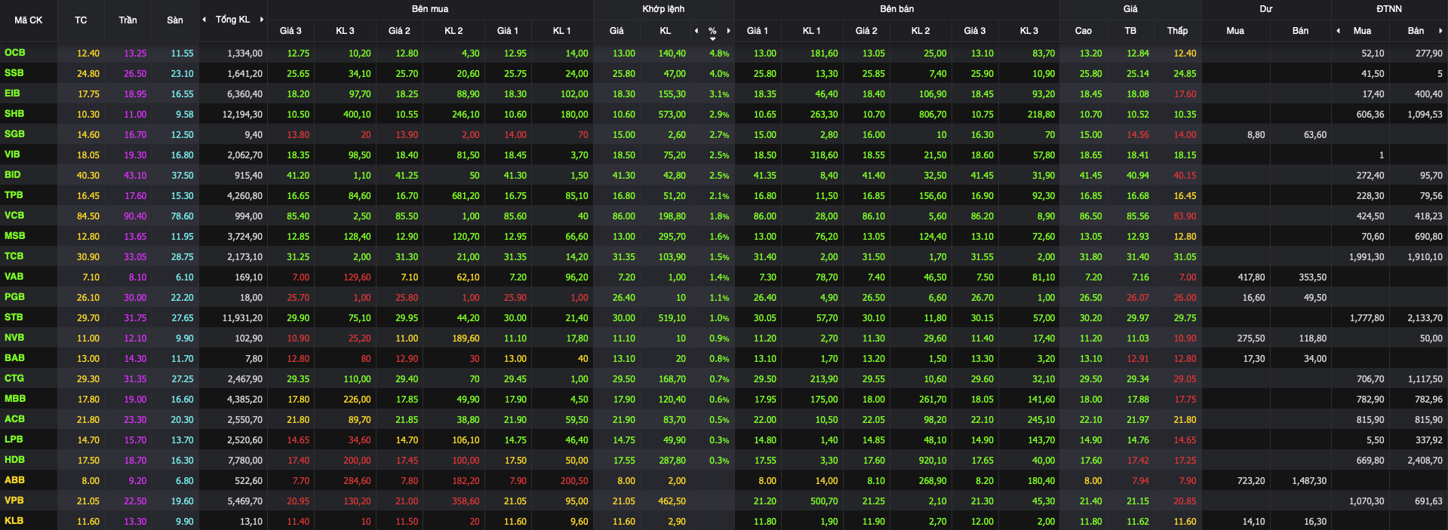Screen dimensions: 1448x530
Task: Pick the LPB ticker symbol
Action: [x=14, y=440]
